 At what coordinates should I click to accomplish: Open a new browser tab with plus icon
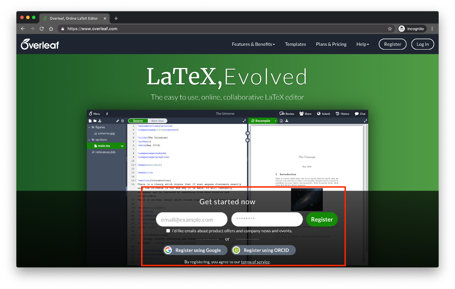[x=116, y=18]
